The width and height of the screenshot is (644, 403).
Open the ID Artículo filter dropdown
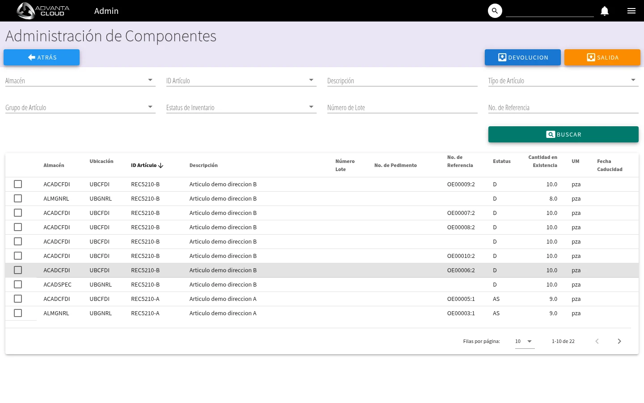(x=241, y=81)
